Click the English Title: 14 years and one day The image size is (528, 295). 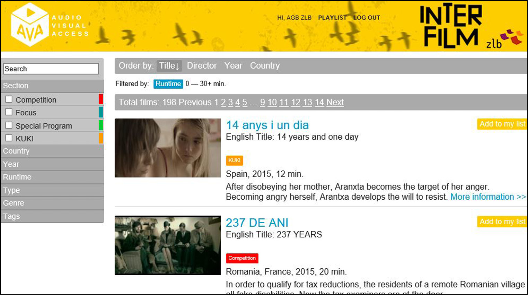(292, 137)
